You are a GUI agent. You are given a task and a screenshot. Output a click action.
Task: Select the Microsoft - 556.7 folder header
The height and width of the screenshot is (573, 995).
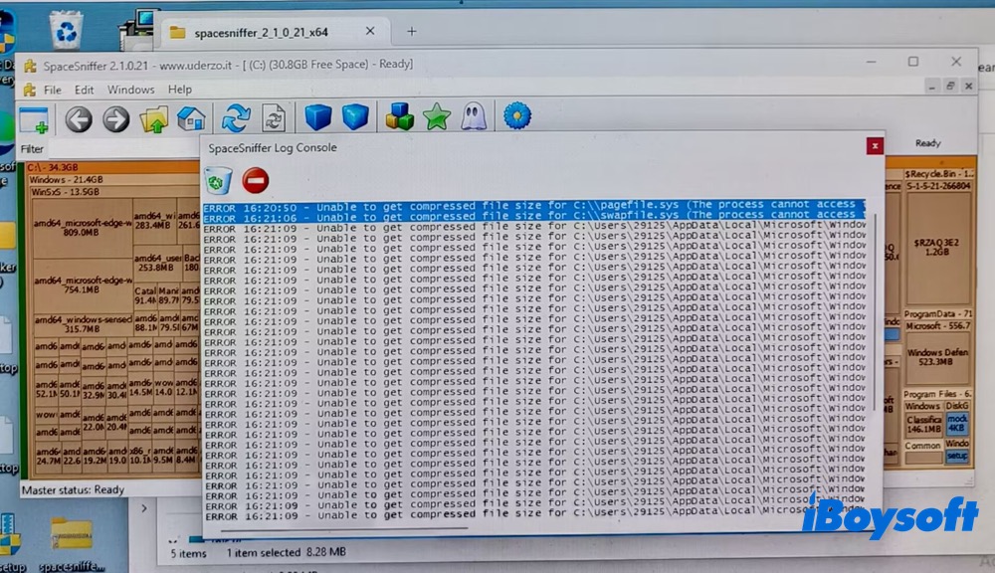point(938,325)
